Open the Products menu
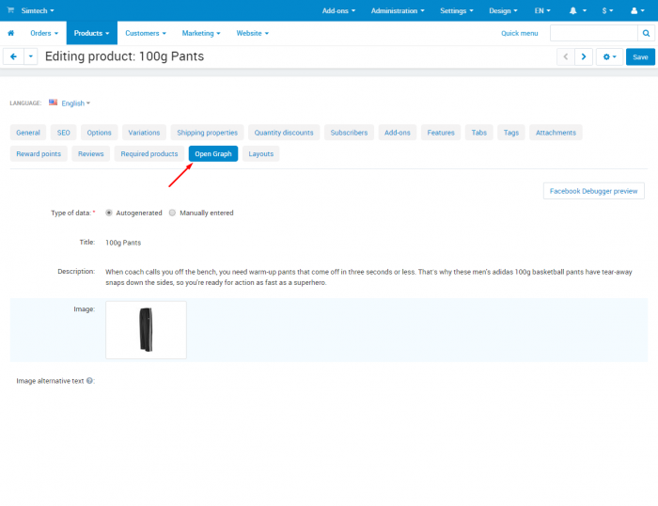The height and width of the screenshot is (506, 658). 92,33
